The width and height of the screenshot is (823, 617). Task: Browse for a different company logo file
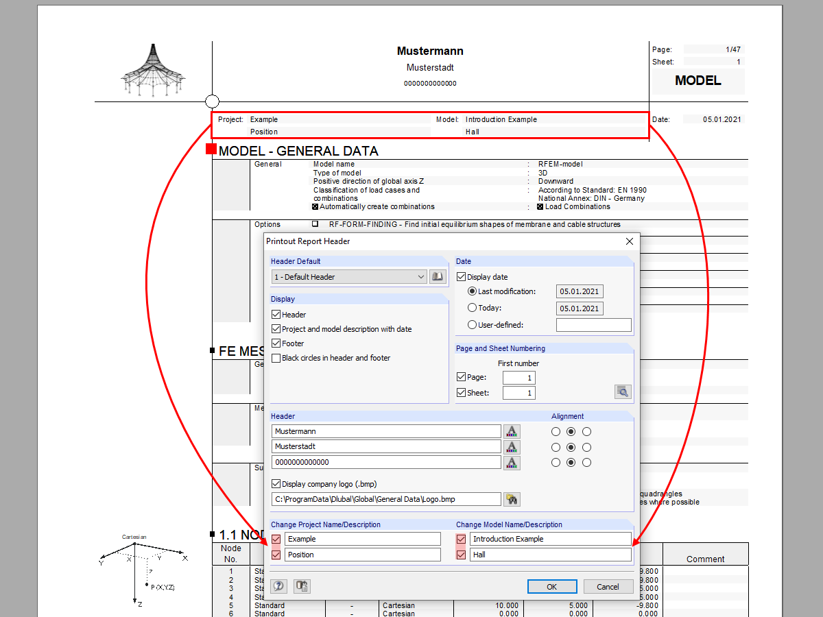(512, 499)
